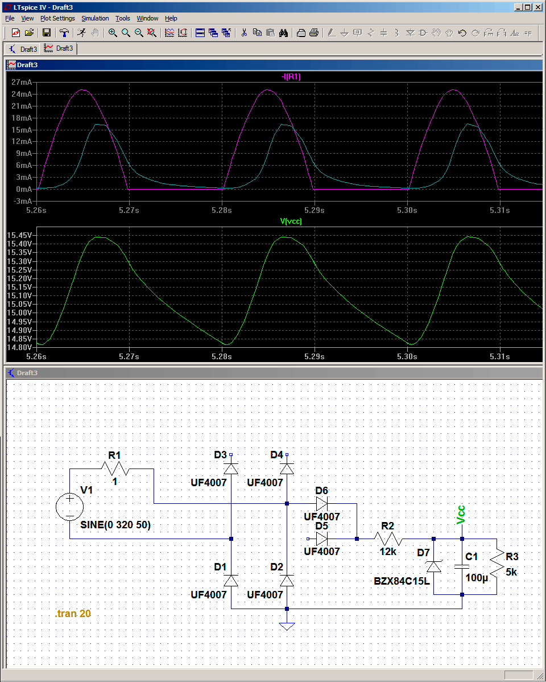Click the V1 voltage source symbol
Screen dimensions: 546x682
(69, 507)
